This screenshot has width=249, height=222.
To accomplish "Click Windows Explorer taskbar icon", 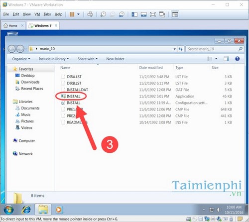I will point(43,210).
